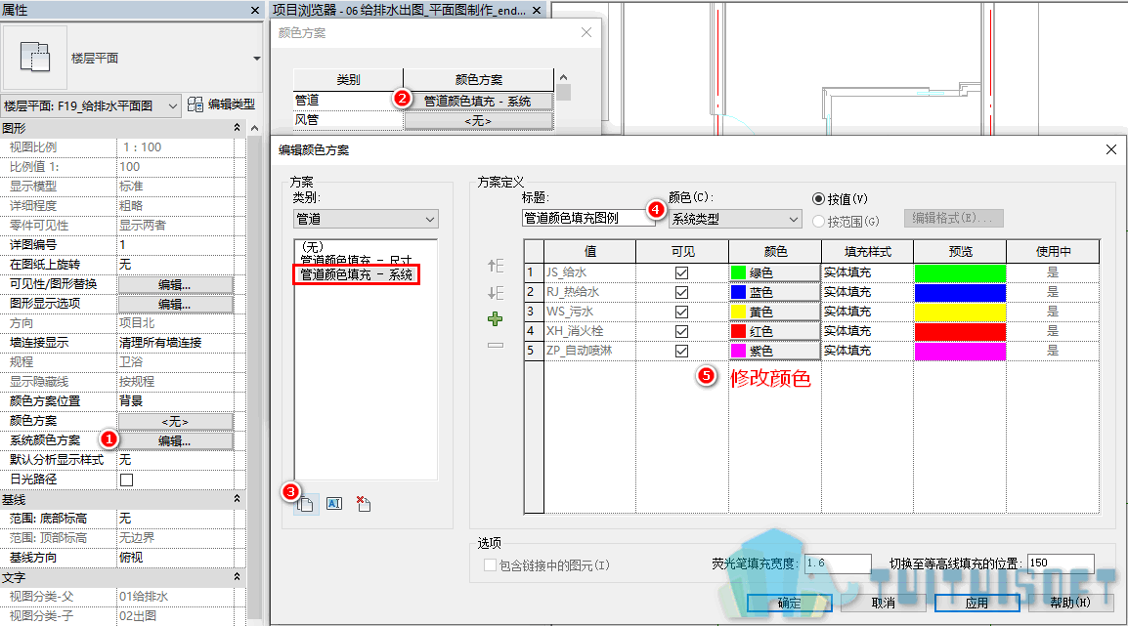Image resolution: width=1128 pixels, height=626 pixels.
Task: Select 管道颜色填充 - 尺寸 scheme
Action: point(356,260)
